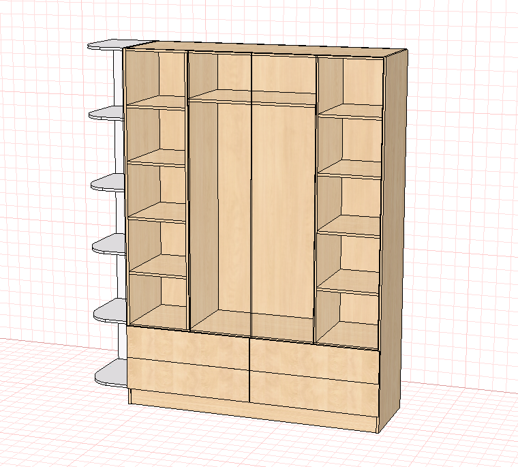Select the second shelf from top in right column

click(350, 169)
